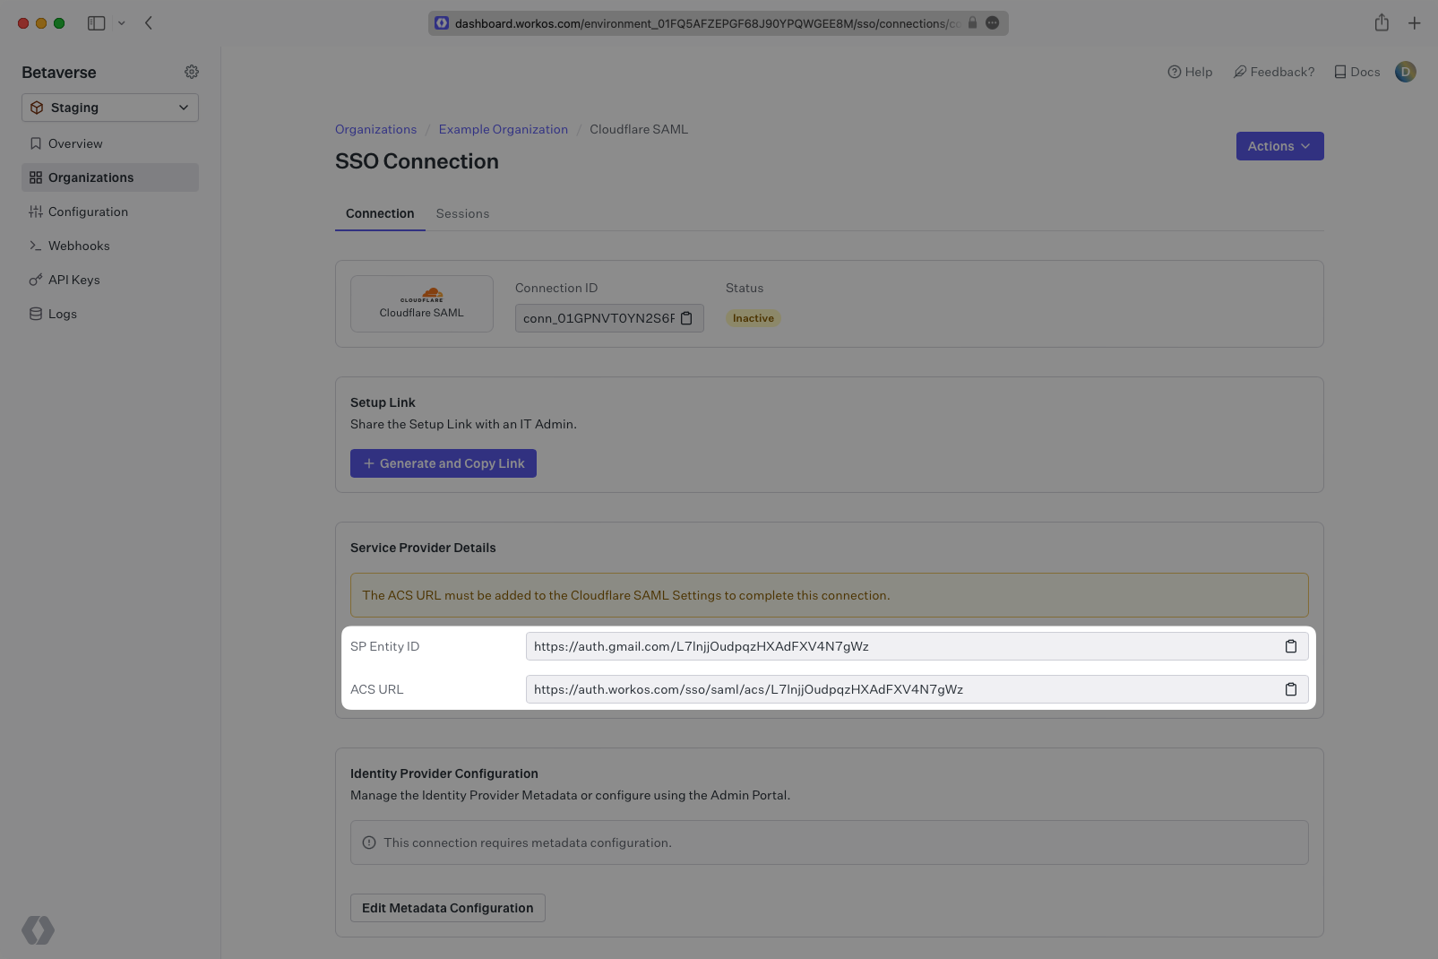Open the Webhooks section in the sidebar
This screenshot has height=959, width=1438.
[80, 246]
